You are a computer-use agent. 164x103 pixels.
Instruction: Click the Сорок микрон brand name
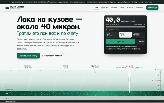17,7
